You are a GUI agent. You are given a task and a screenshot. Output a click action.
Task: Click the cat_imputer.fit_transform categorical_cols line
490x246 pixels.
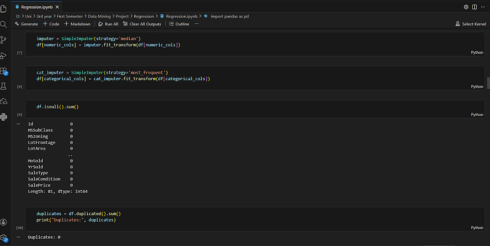(123, 79)
